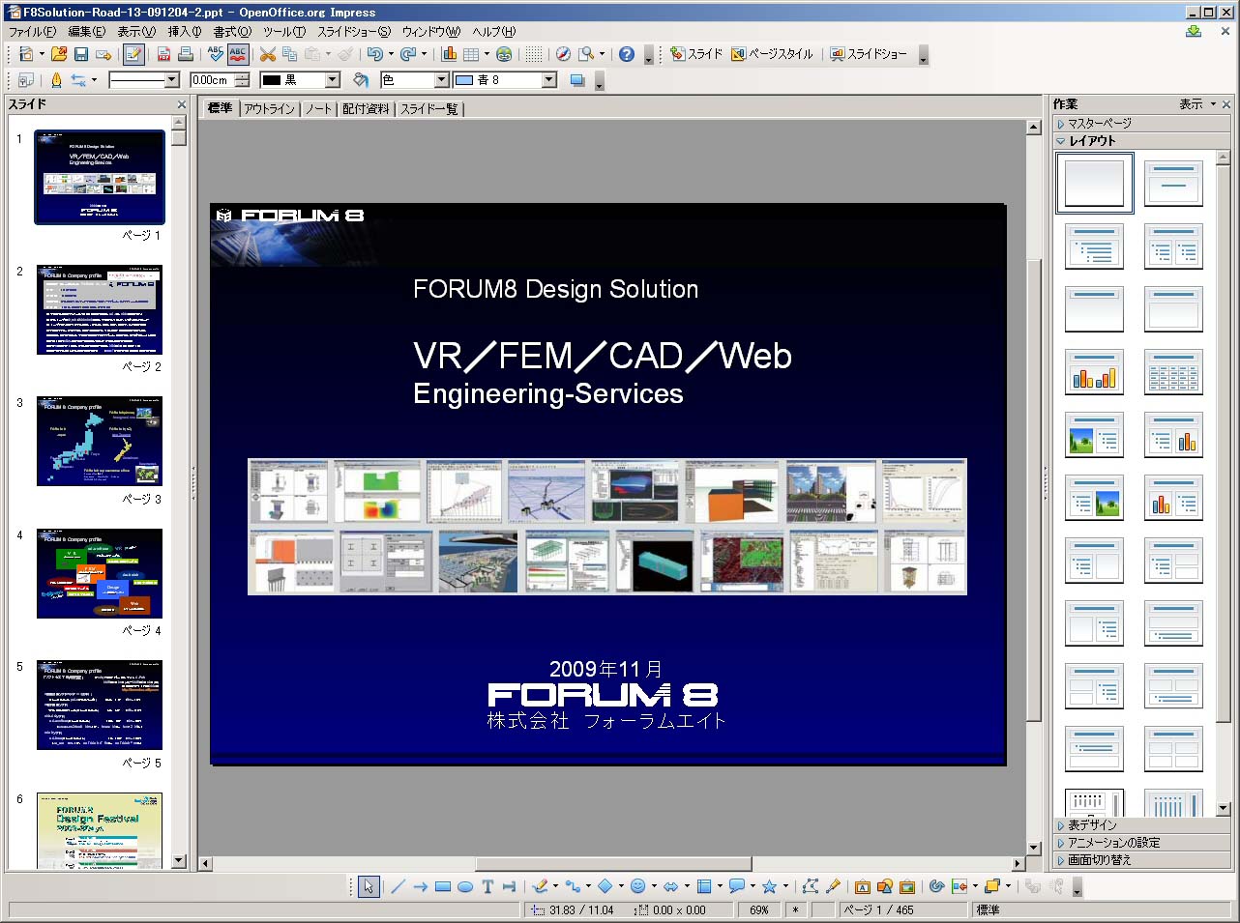Open the table icon dropdown arrow
Viewport: 1240px width, 923px height.
click(487, 54)
